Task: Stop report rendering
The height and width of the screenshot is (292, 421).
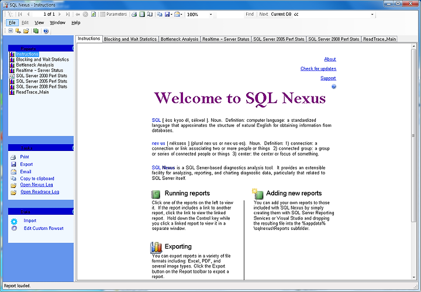Action: tap(85, 14)
